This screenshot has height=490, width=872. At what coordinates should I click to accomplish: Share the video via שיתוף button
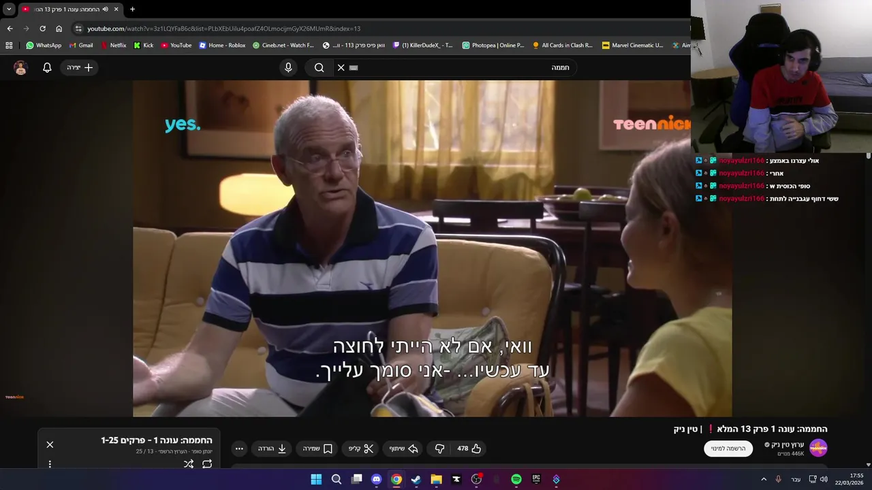point(403,448)
